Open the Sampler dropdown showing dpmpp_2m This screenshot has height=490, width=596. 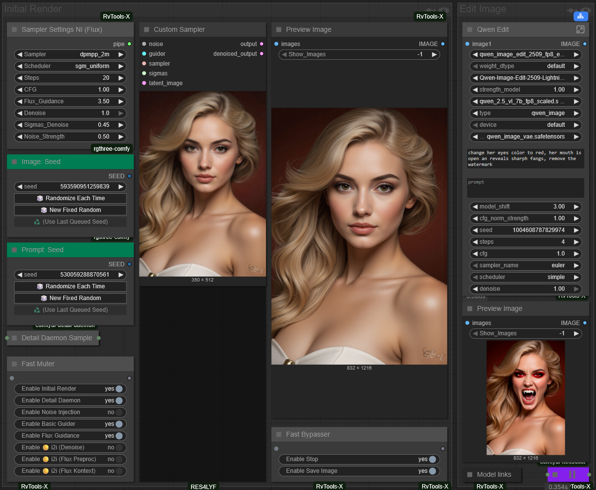click(70, 54)
